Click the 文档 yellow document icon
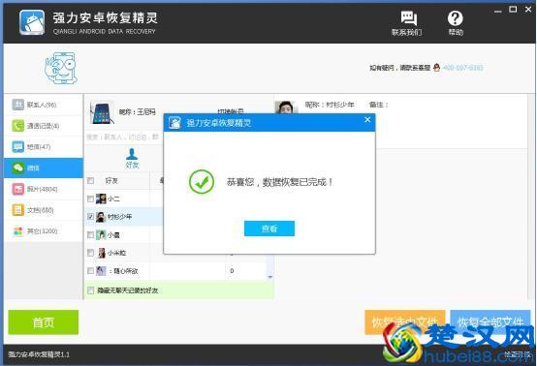This screenshot has width=537, height=366. click(x=17, y=210)
